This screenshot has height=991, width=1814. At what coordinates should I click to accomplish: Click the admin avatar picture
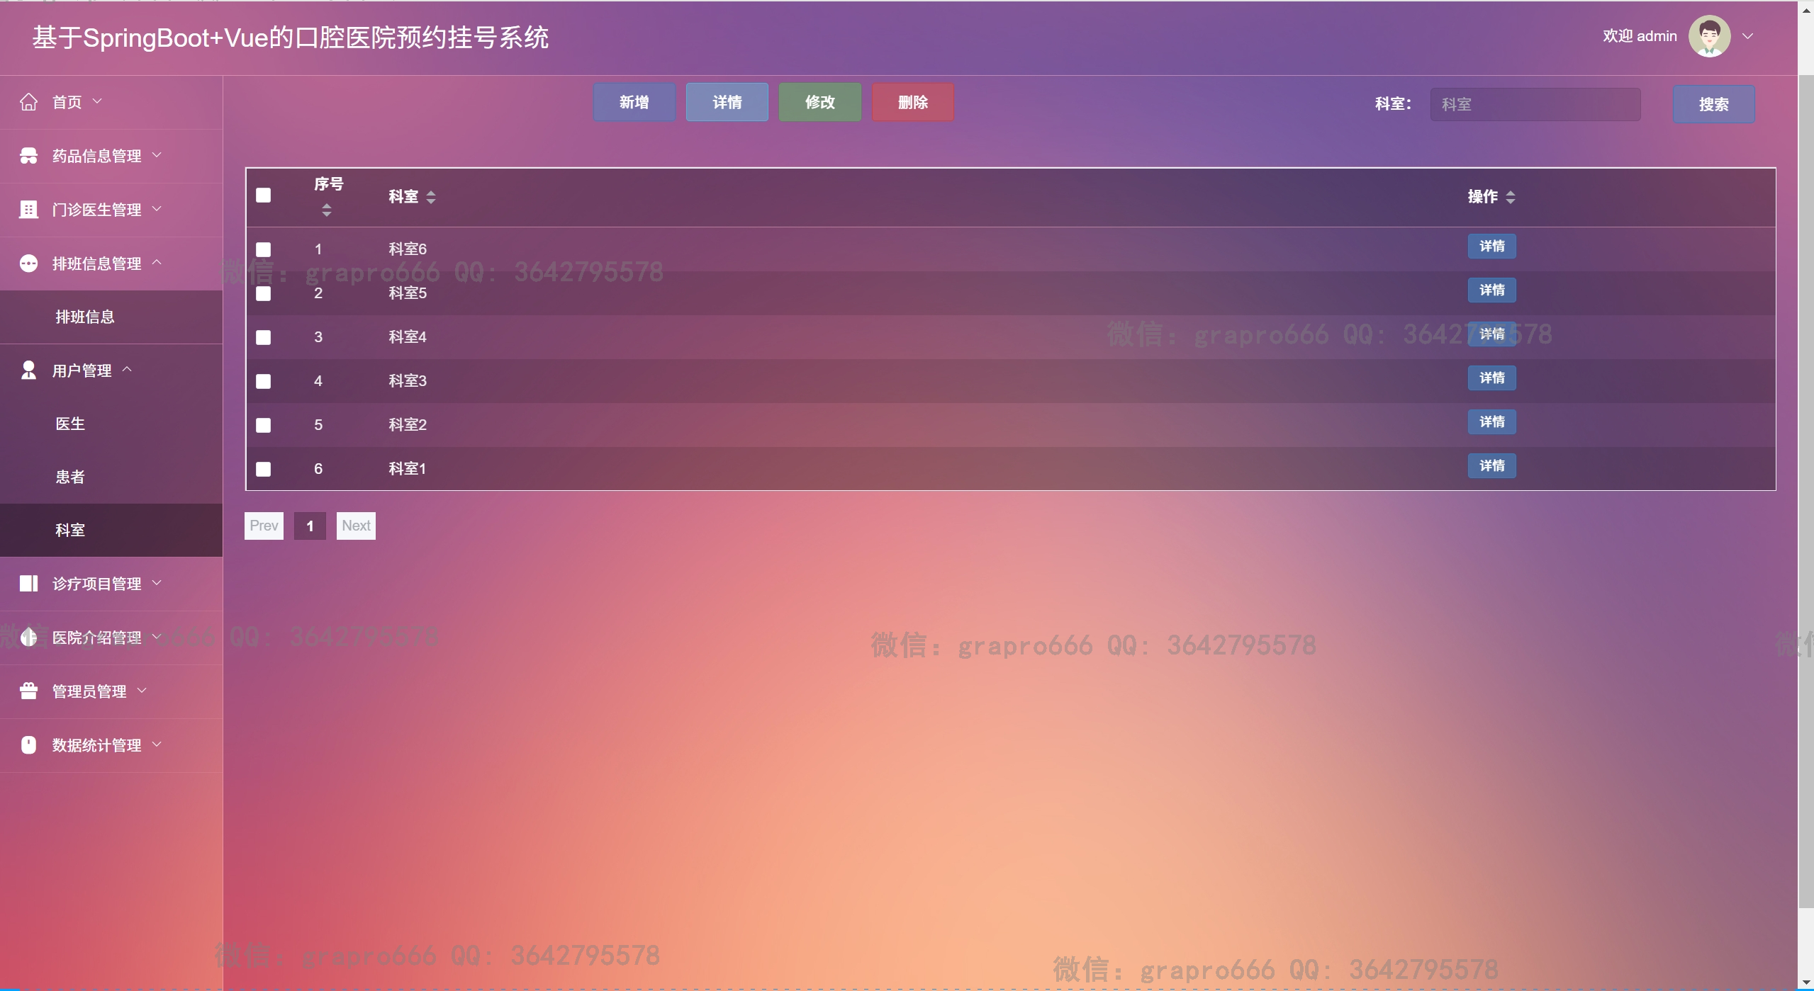click(x=1709, y=36)
